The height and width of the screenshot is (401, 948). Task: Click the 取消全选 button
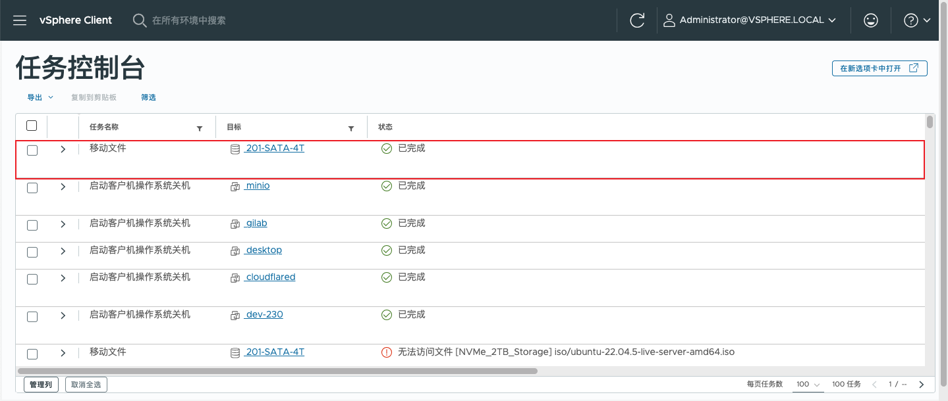tap(86, 385)
